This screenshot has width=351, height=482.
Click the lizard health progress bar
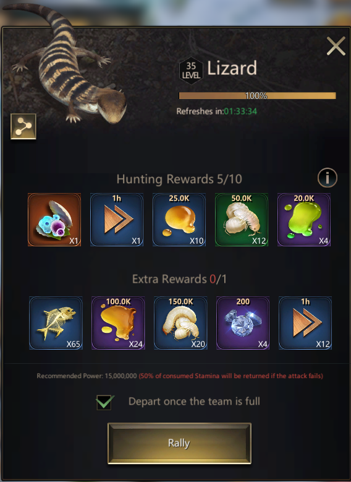[x=257, y=96]
